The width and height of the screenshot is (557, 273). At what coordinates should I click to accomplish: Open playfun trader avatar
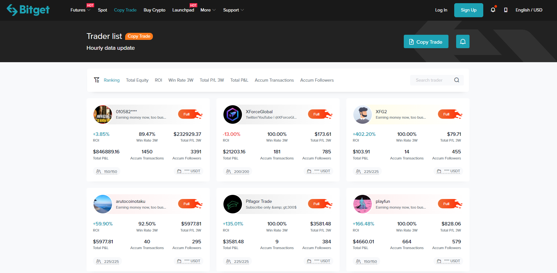coord(363,204)
